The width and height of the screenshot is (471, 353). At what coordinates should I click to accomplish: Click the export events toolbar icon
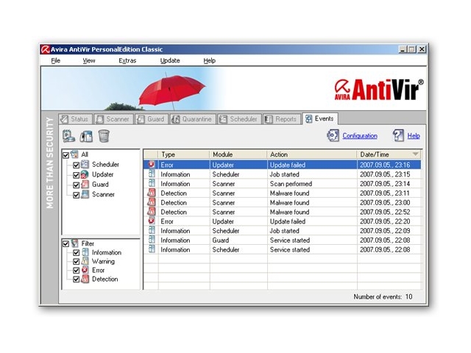[x=86, y=136]
